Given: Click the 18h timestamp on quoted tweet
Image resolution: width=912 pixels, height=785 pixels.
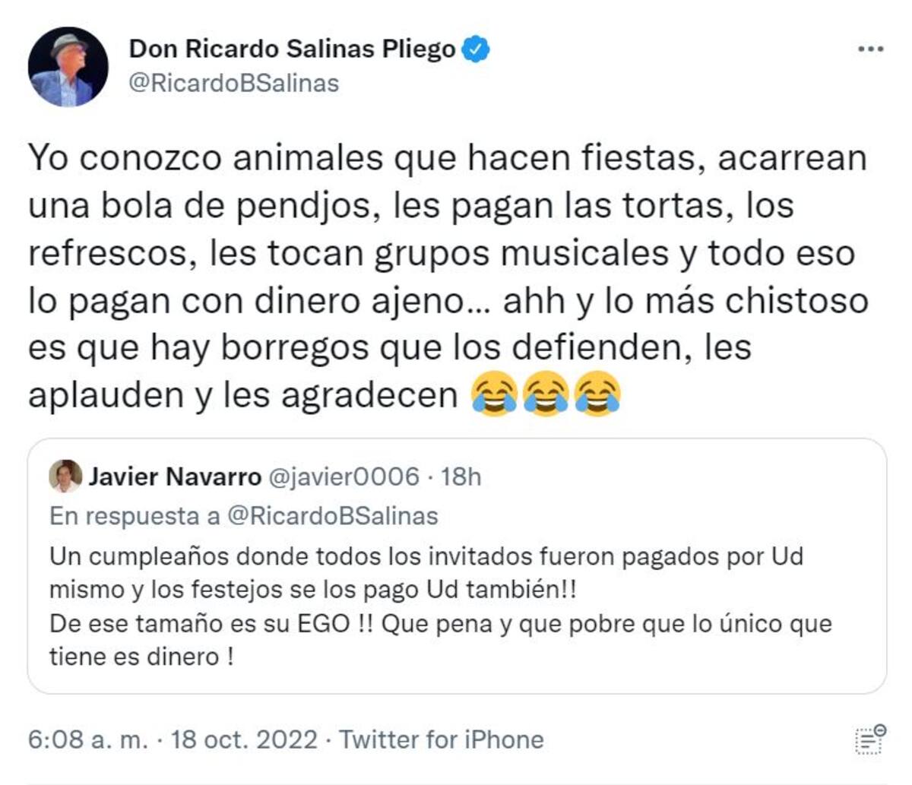Looking at the screenshot, I should (461, 477).
